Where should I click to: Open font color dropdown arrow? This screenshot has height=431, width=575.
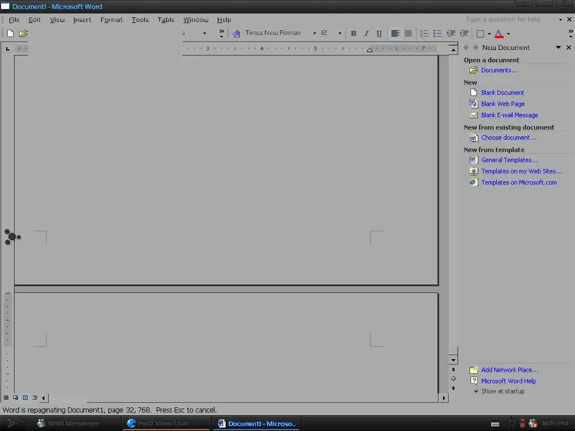tap(508, 34)
